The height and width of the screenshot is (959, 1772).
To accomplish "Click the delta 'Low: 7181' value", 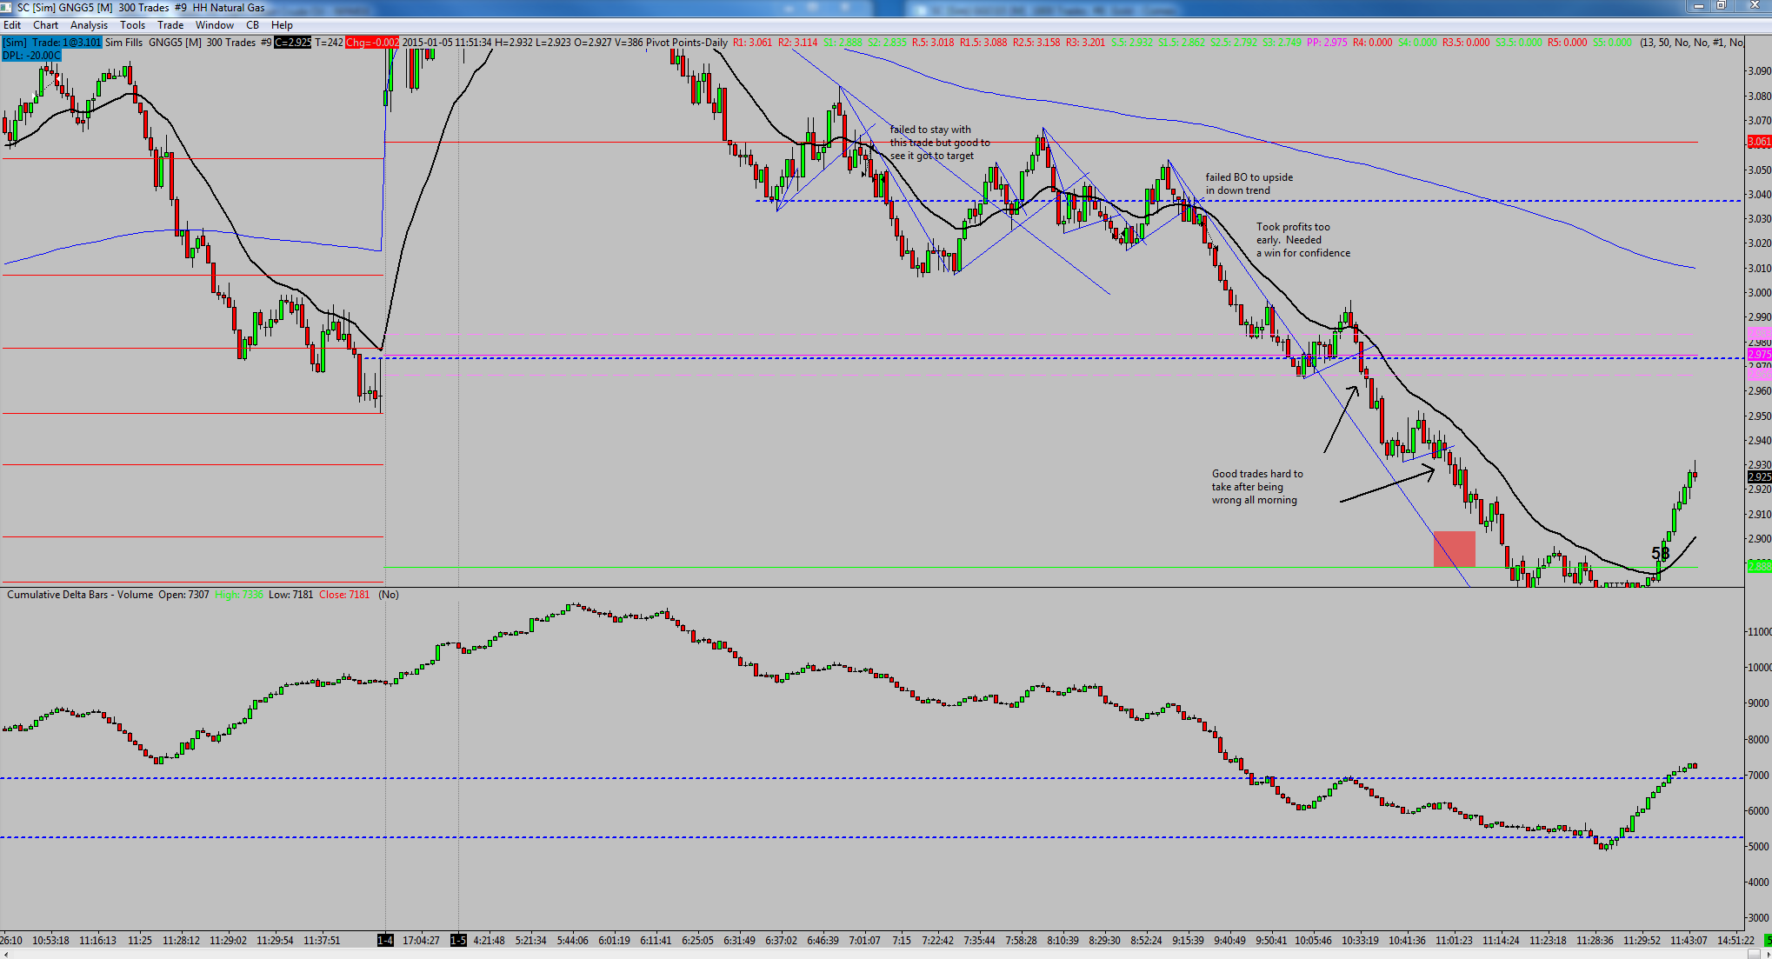I will click(x=290, y=595).
